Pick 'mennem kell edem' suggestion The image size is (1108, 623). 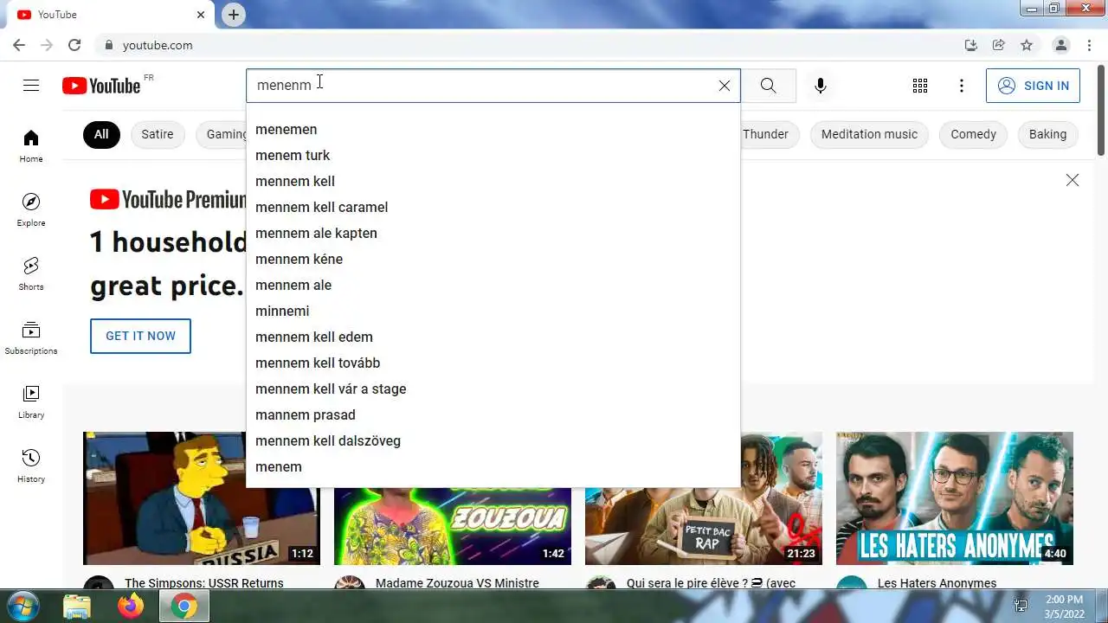[493, 337]
